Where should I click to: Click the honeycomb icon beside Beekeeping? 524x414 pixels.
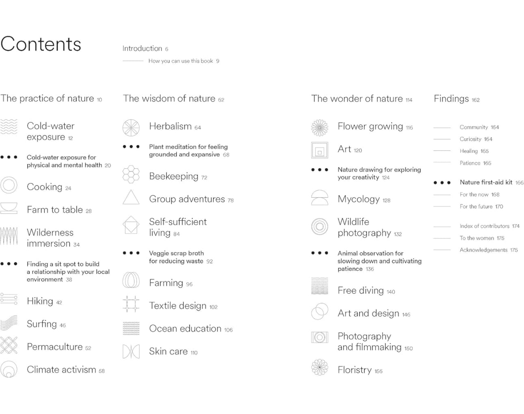[x=131, y=174]
